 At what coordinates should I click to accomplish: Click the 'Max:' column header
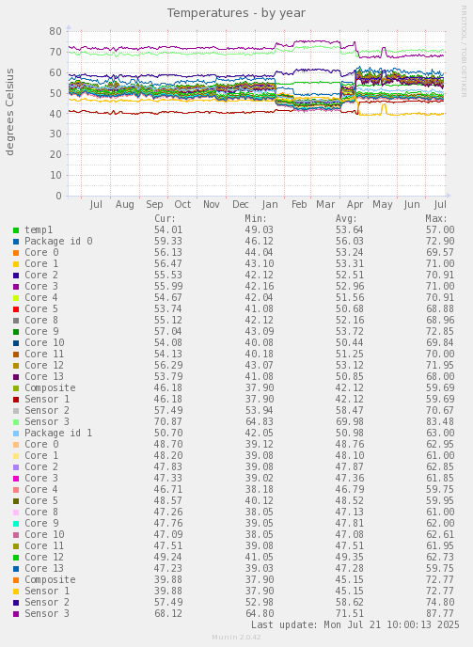pyautogui.click(x=436, y=219)
